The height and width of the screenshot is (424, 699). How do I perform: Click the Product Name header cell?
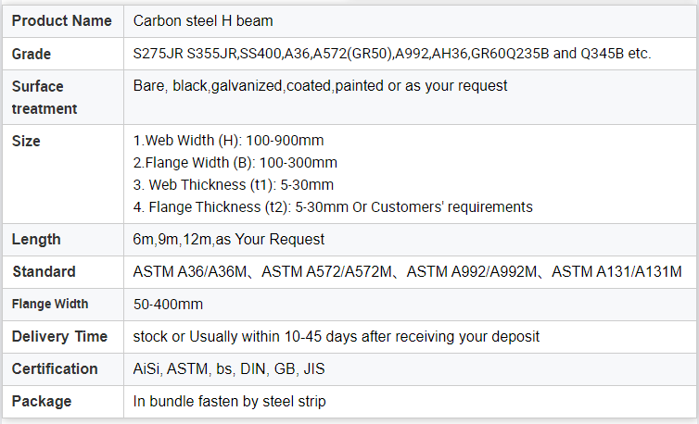[61, 20]
